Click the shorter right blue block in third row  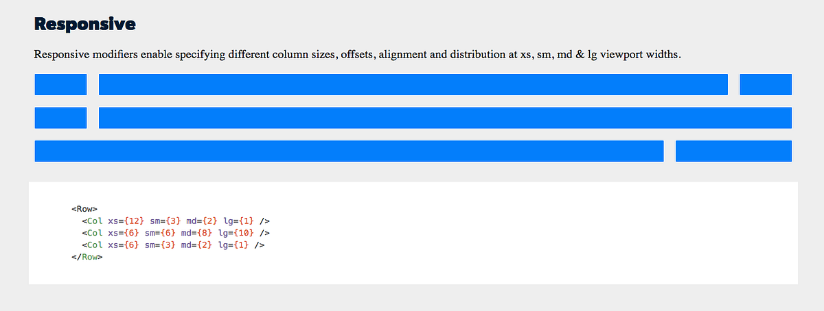[733, 151]
